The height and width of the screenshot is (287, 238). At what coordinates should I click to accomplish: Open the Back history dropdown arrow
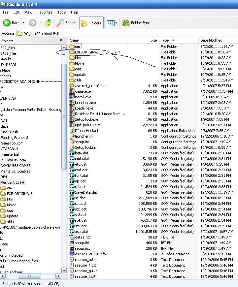point(23,23)
